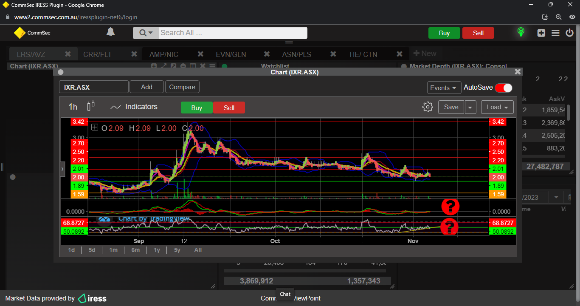Click the Add button next to symbol
580x306 pixels.
point(146,87)
